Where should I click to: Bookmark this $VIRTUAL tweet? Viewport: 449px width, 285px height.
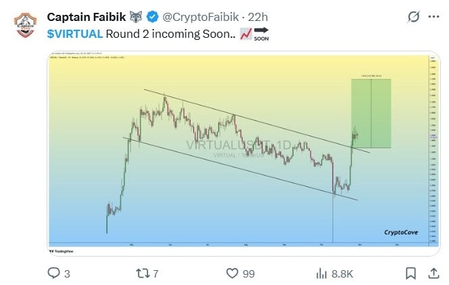pyautogui.click(x=410, y=273)
